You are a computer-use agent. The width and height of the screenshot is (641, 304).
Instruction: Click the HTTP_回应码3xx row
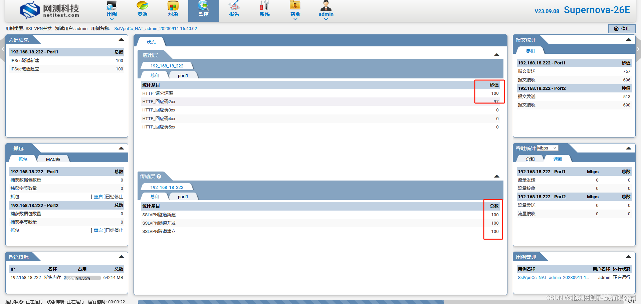320,110
